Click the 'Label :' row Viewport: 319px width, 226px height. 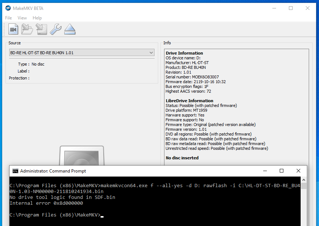click(x=23, y=71)
